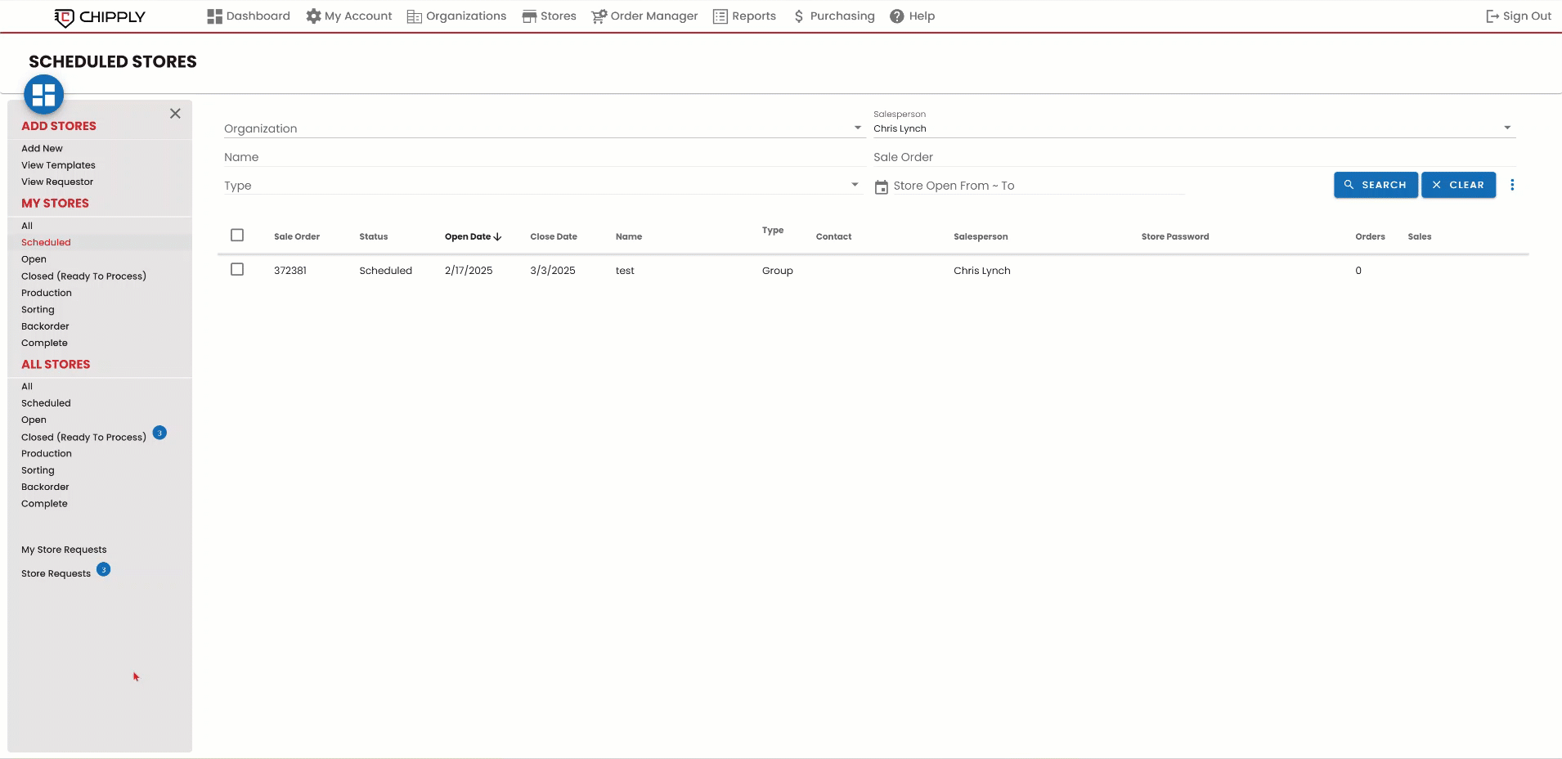1562x759 pixels.
Task: Toggle the select-all header checkbox
Action: point(237,236)
